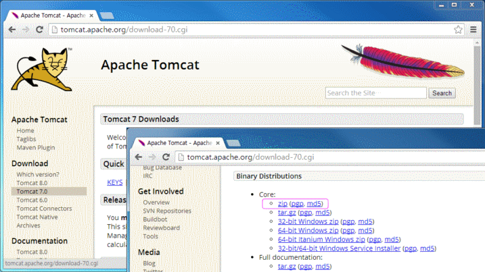Viewport: 485px width, 272px height.
Task: Go back in front browser window
Action: coord(139,157)
